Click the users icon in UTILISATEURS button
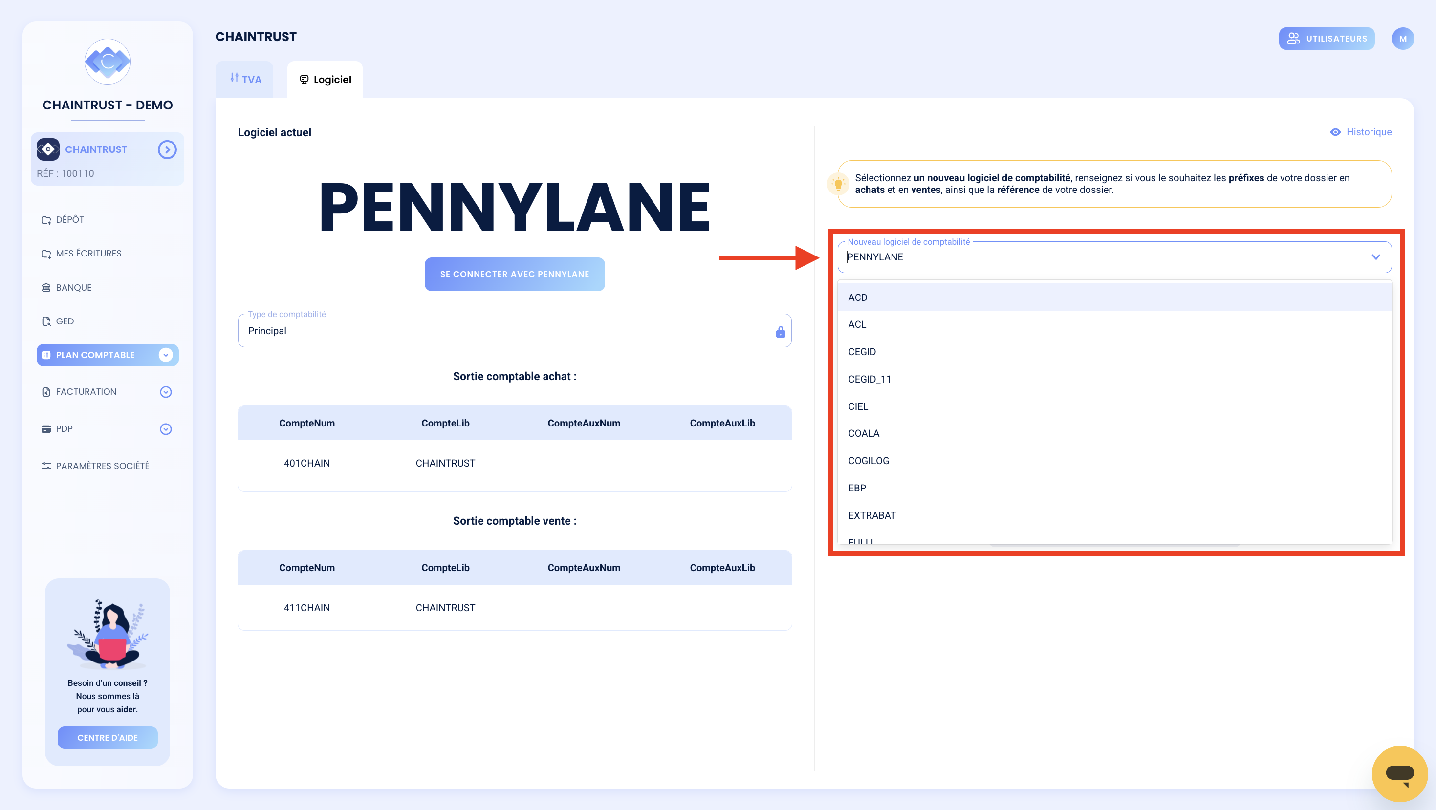This screenshot has height=810, width=1436. point(1293,39)
